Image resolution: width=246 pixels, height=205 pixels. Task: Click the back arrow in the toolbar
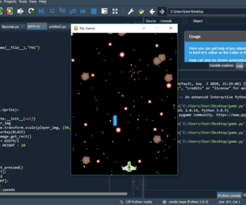(x=152, y=12)
